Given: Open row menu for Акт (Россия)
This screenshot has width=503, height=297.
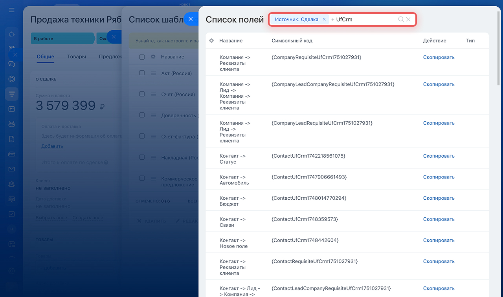Looking at the screenshot, I should coord(153,73).
